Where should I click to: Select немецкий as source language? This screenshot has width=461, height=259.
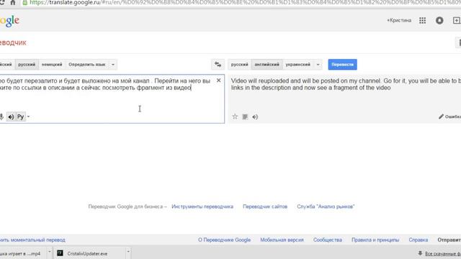coord(52,64)
